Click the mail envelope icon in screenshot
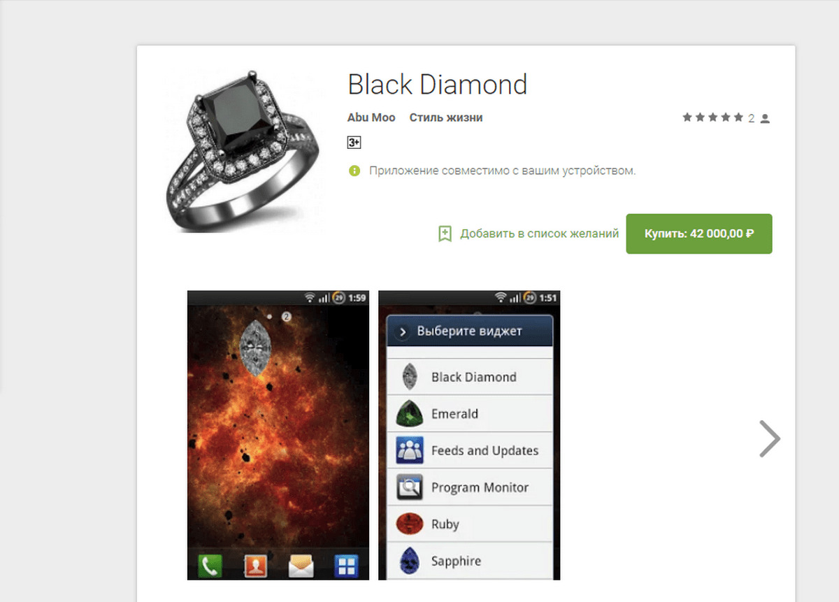Image resolution: width=839 pixels, height=602 pixels. (301, 566)
